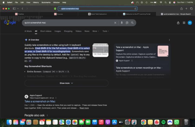Open the More filters dropdown

coord(96,31)
